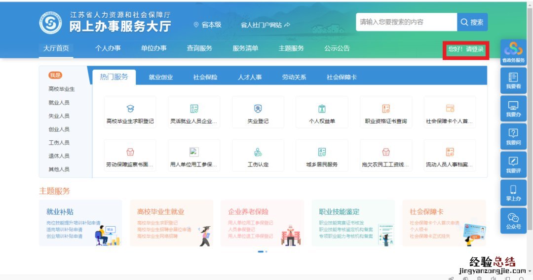Click 我要评 feedback sidebar icon
Viewport: 533px width, 280px height.
(x=513, y=161)
